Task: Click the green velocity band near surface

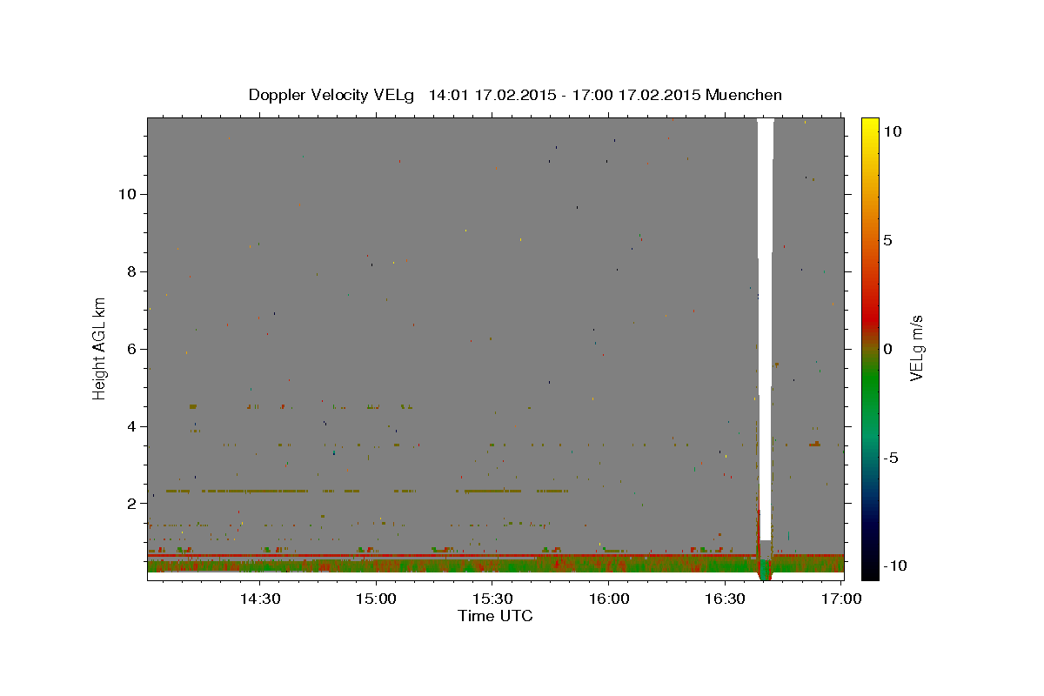Action: point(495,566)
